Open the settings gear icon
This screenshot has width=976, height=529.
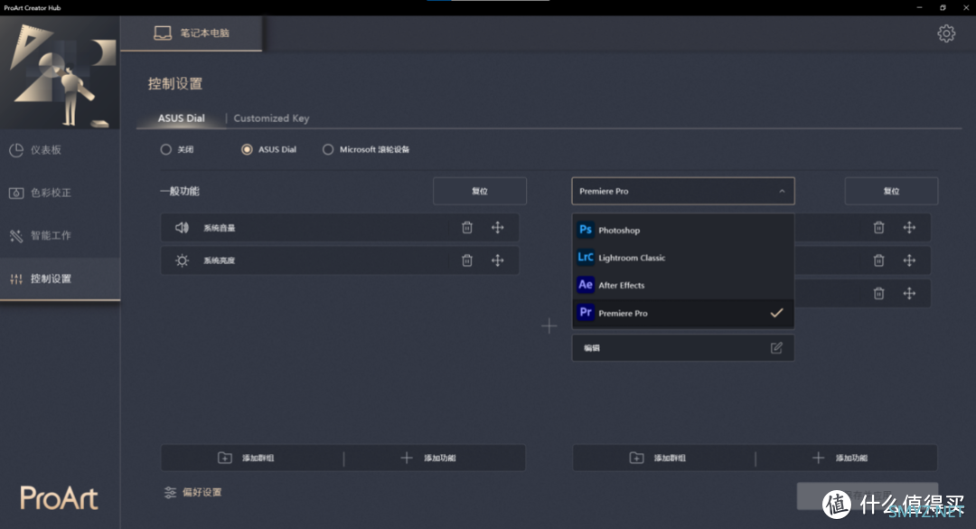[x=946, y=33]
